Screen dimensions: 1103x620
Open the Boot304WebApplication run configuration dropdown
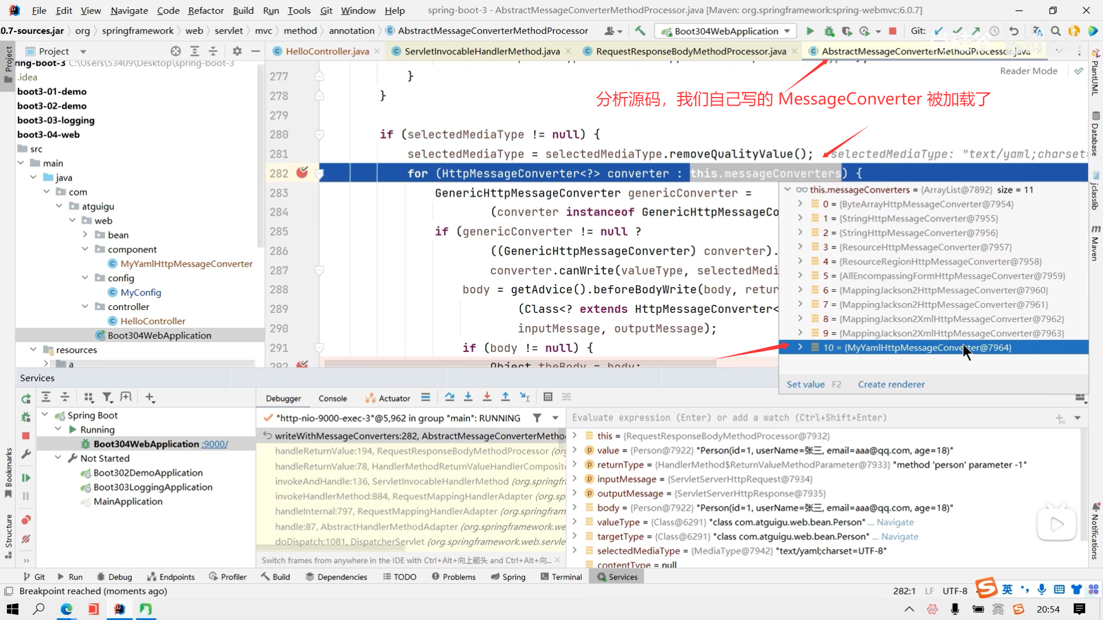tap(726, 31)
